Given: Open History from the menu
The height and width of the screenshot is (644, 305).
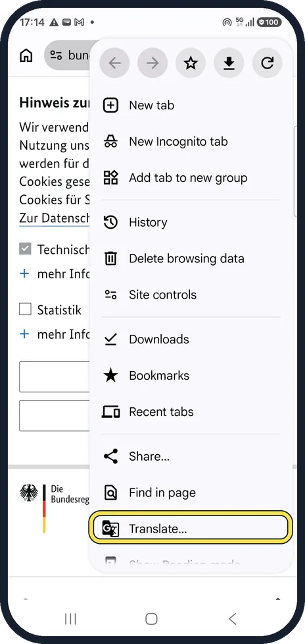Looking at the screenshot, I should [191, 222].
